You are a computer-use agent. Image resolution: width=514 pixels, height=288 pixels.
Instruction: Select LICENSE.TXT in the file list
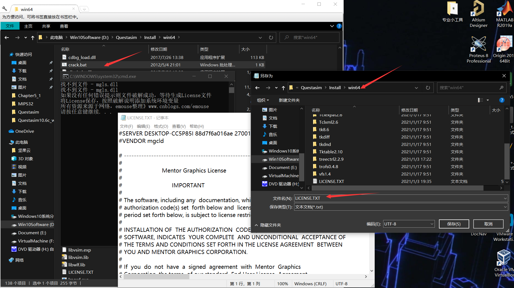pyautogui.click(x=331, y=181)
